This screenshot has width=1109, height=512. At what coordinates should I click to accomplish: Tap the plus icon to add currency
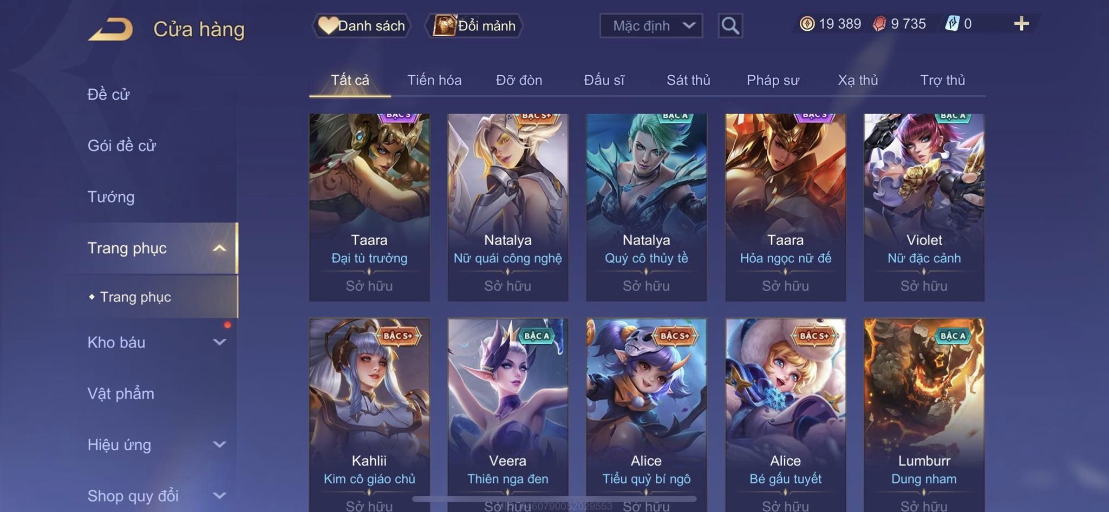pos(1021,24)
